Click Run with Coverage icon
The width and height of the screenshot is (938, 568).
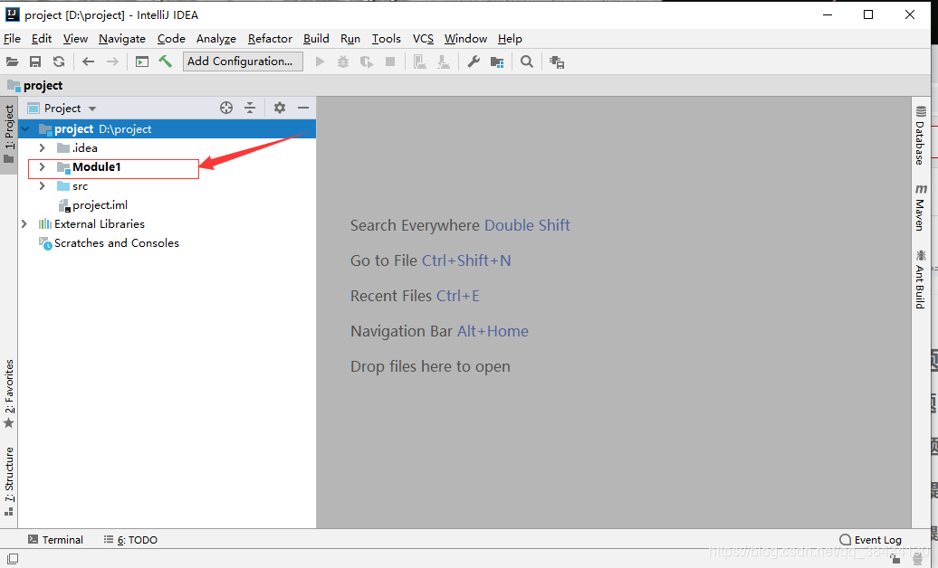tap(367, 62)
